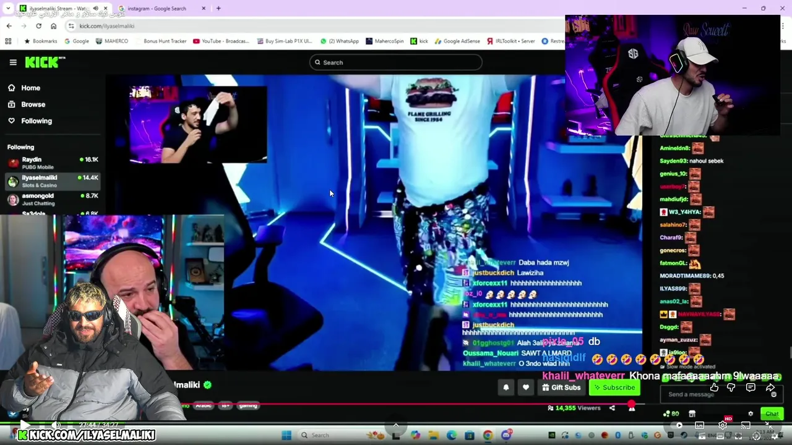Screen dimensions: 792x445
Task: Share the stream via share icon
Action: 612,408
